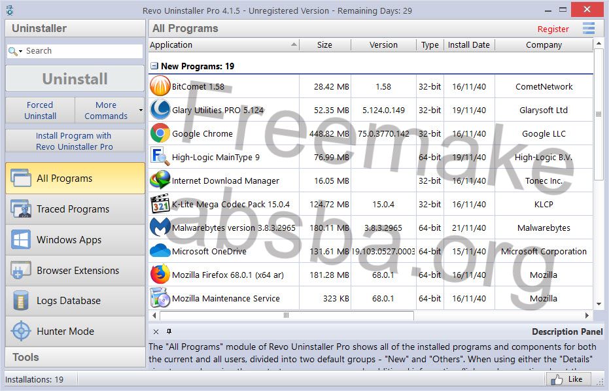
Task: Select the Internet Download Manager row name
Action: pos(225,180)
